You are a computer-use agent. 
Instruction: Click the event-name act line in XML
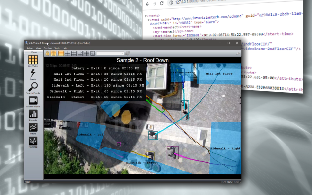[177, 27]
